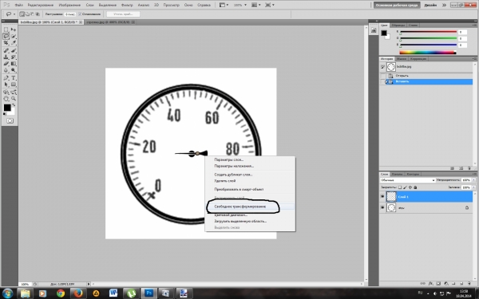Switch to the Каналы tab
This screenshot has height=299, width=479.
pyautogui.click(x=397, y=174)
